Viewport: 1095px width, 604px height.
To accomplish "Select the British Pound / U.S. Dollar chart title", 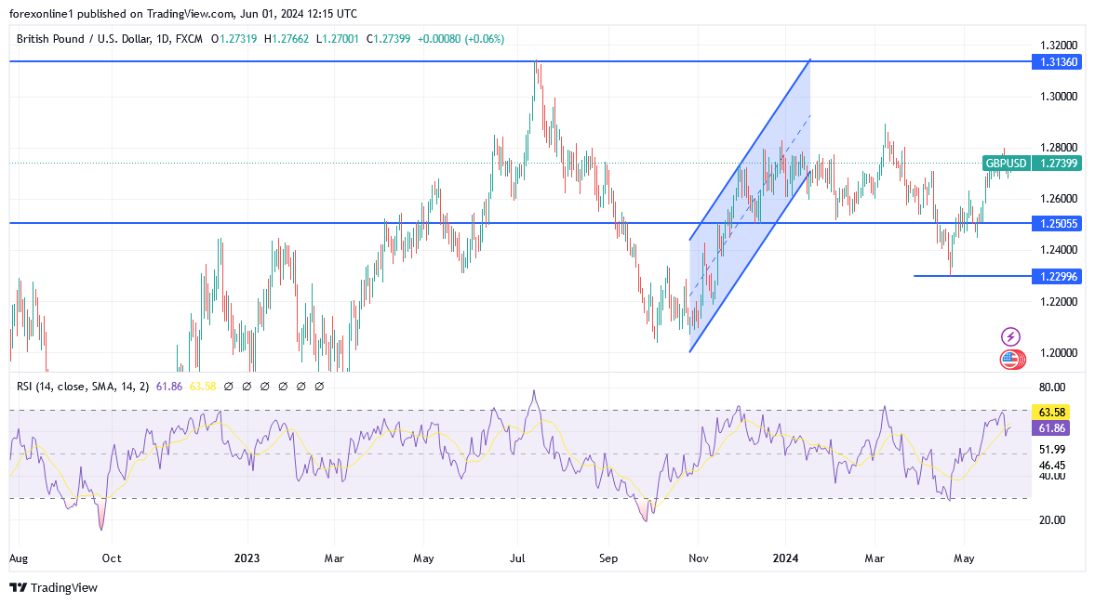I will [x=110, y=39].
